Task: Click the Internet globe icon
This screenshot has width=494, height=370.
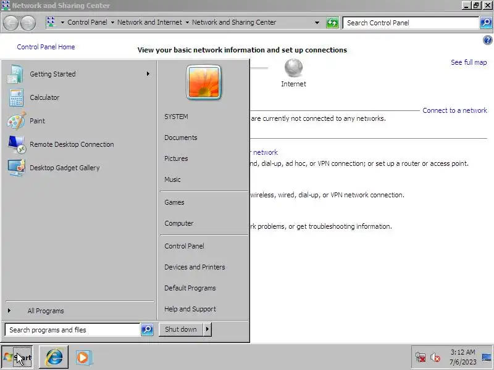Action: tap(293, 68)
